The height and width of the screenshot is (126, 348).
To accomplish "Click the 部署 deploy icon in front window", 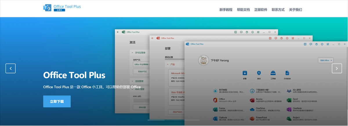I will tap(245, 73).
